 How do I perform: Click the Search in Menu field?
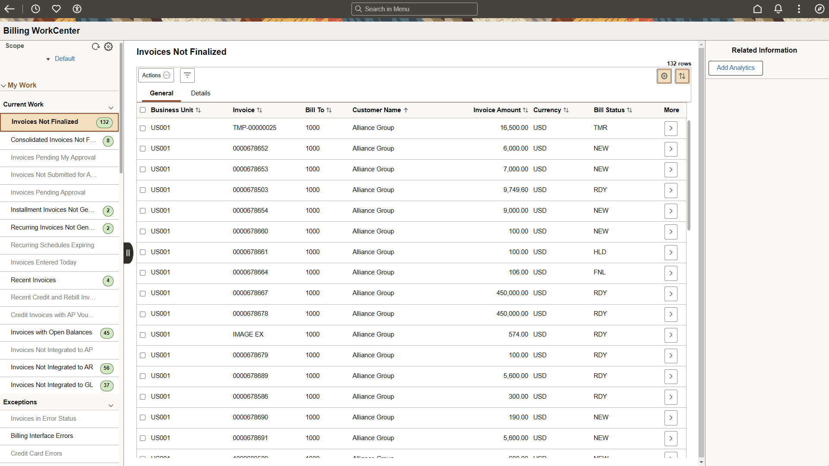[x=414, y=9]
